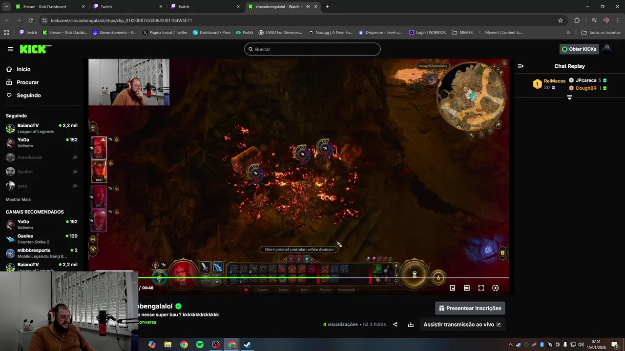
Task: Go to the Kick home logo
Action: point(35,49)
